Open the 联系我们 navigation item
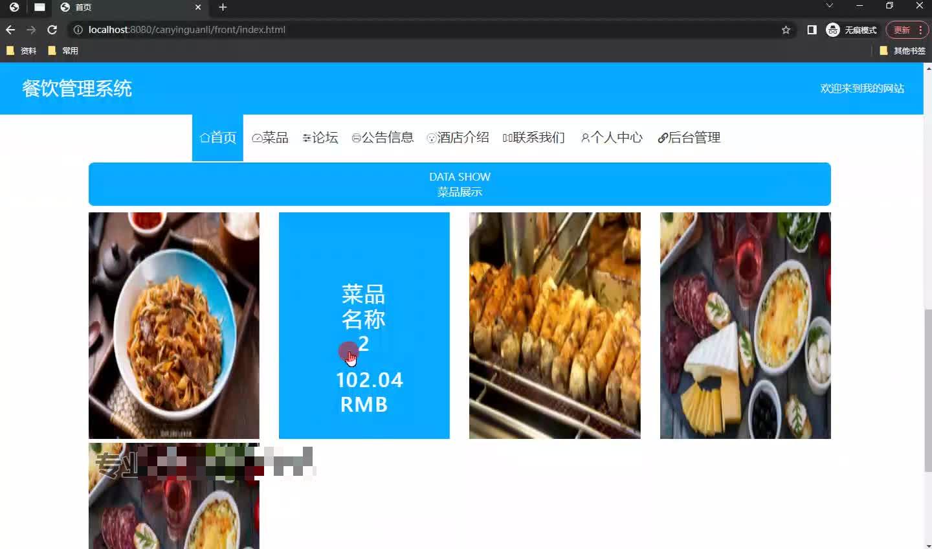 [x=533, y=137]
